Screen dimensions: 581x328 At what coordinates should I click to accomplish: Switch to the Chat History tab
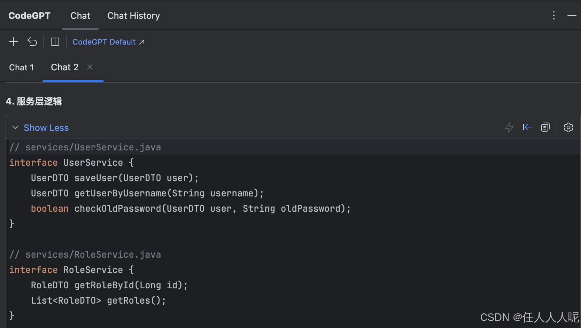[x=133, y=16]
